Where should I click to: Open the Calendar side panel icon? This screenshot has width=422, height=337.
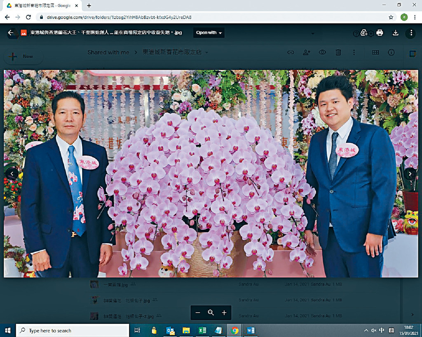pos(413,54)
